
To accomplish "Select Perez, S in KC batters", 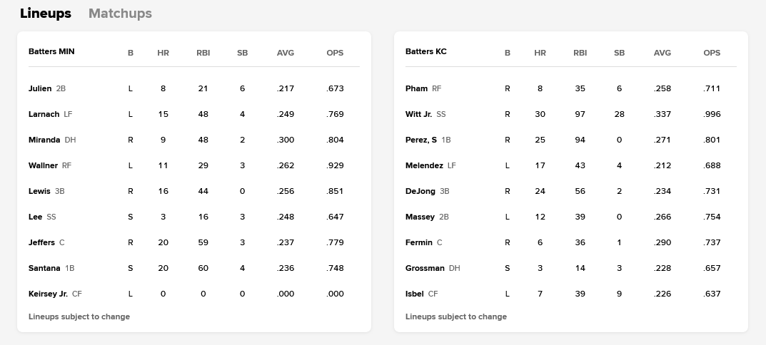I will 421,140.
